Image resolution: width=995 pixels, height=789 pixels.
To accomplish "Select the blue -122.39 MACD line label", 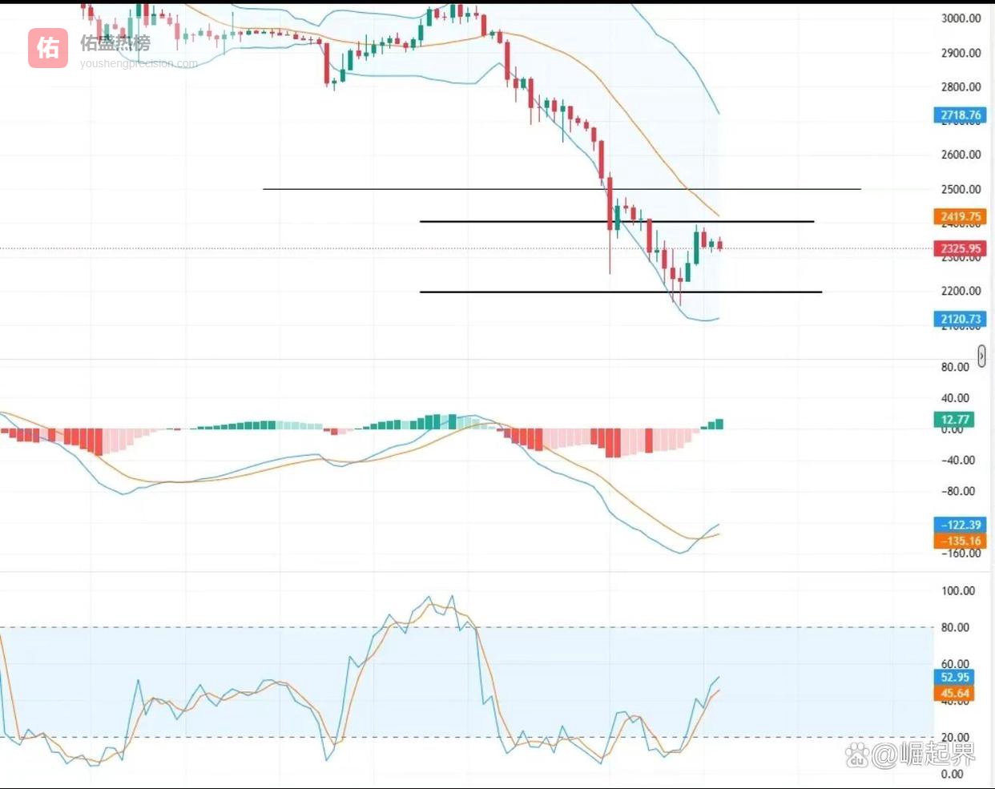I will click(x=961, y=525).
